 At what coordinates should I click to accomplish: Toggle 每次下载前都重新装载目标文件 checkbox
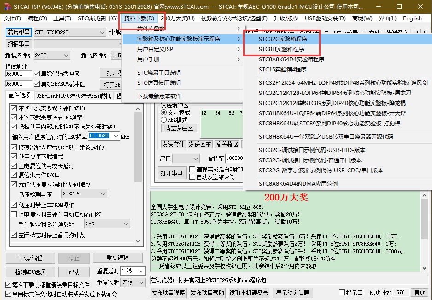[x=8, y=285]
